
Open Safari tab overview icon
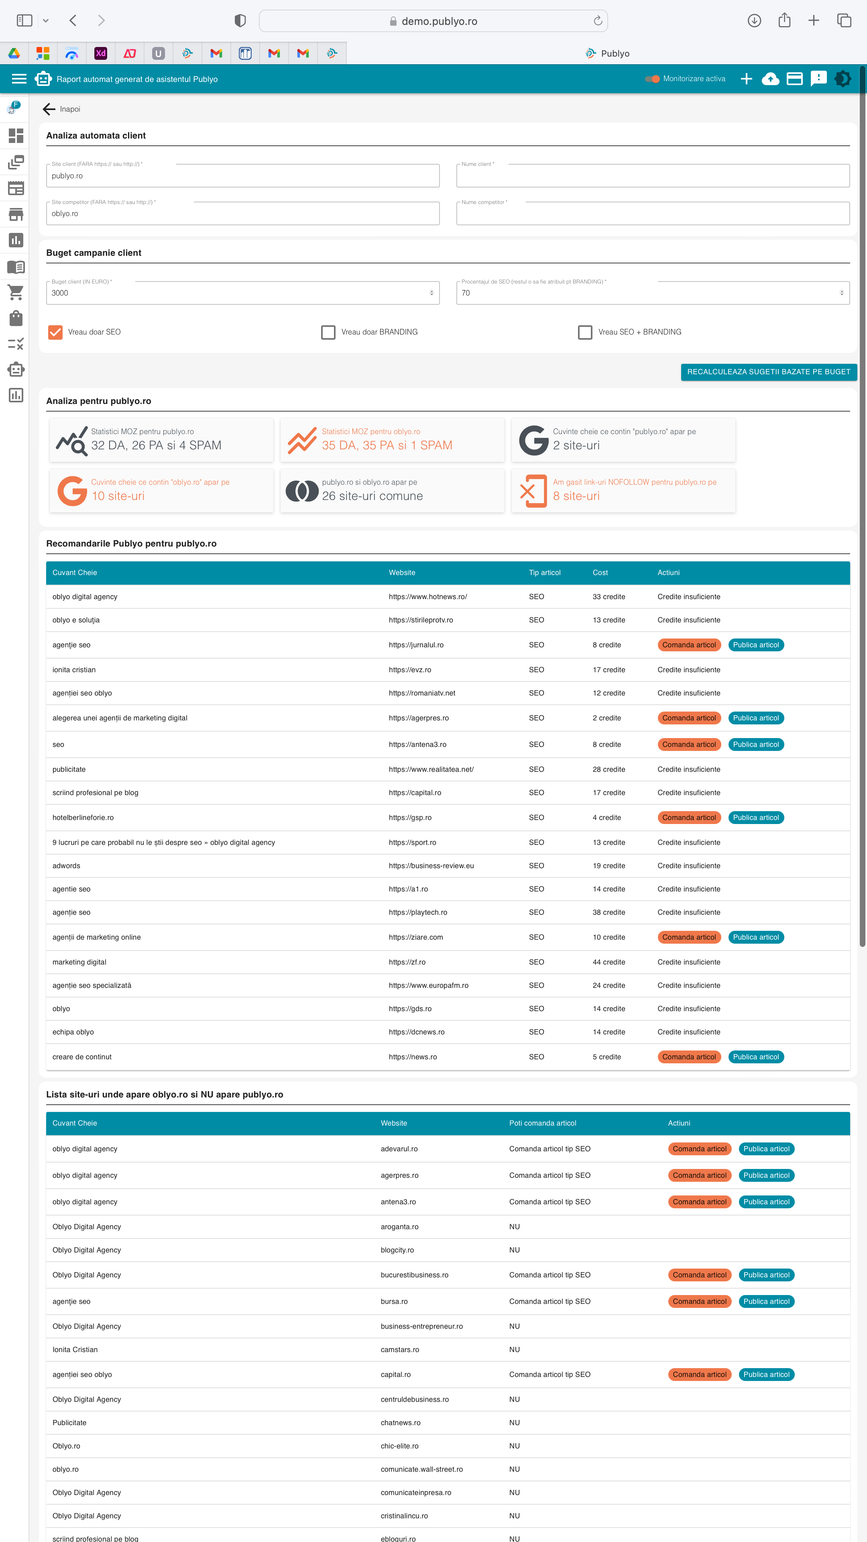click(844, 20)
